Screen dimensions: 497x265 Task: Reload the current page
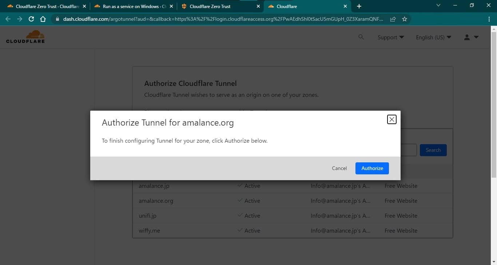coord(31,19)
